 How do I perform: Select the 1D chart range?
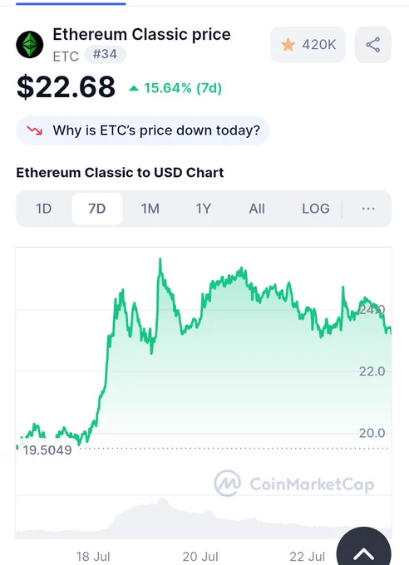pyautogui.click(x=43, y=209)
